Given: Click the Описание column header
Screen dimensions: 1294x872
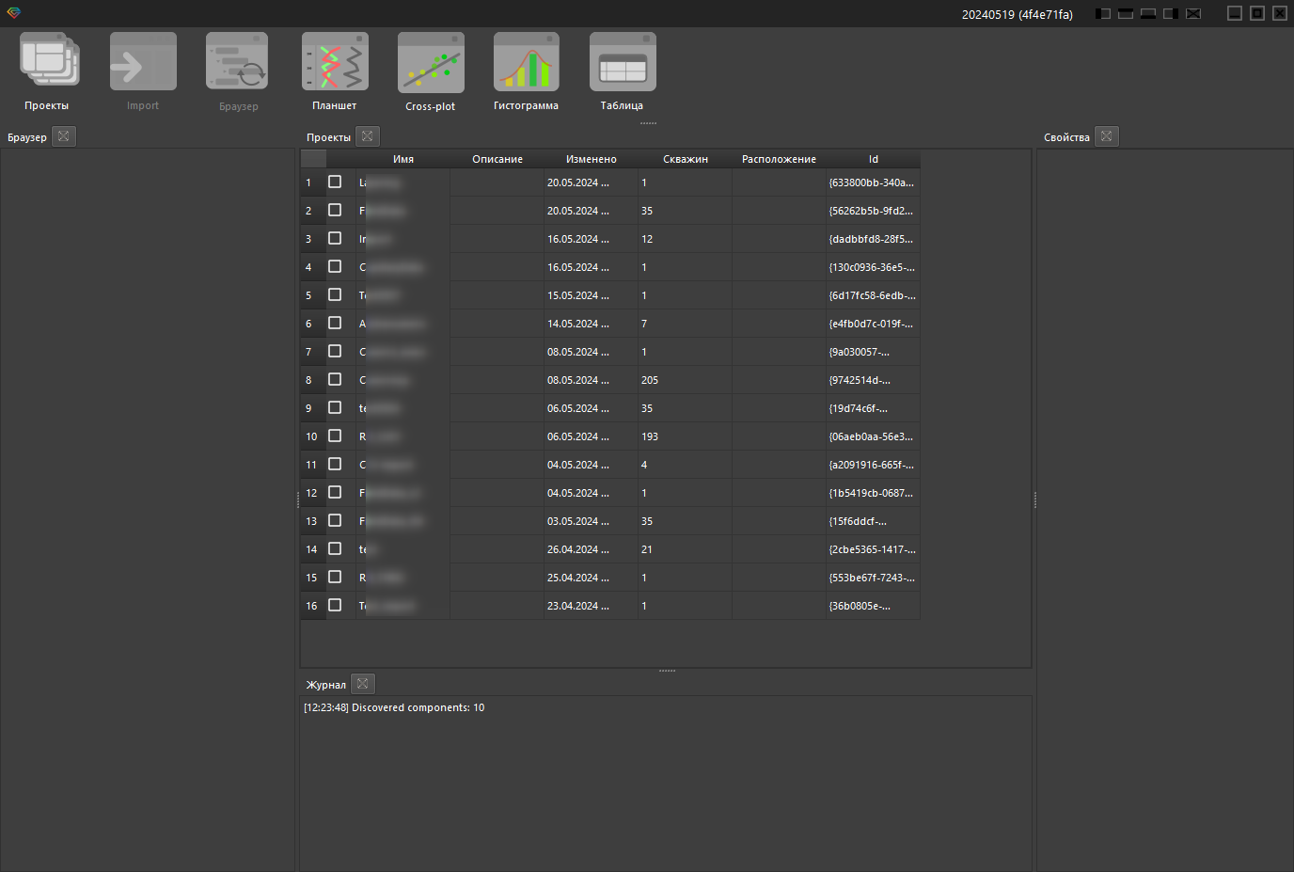Looking at the screenshot, I should tap(497, 159).
